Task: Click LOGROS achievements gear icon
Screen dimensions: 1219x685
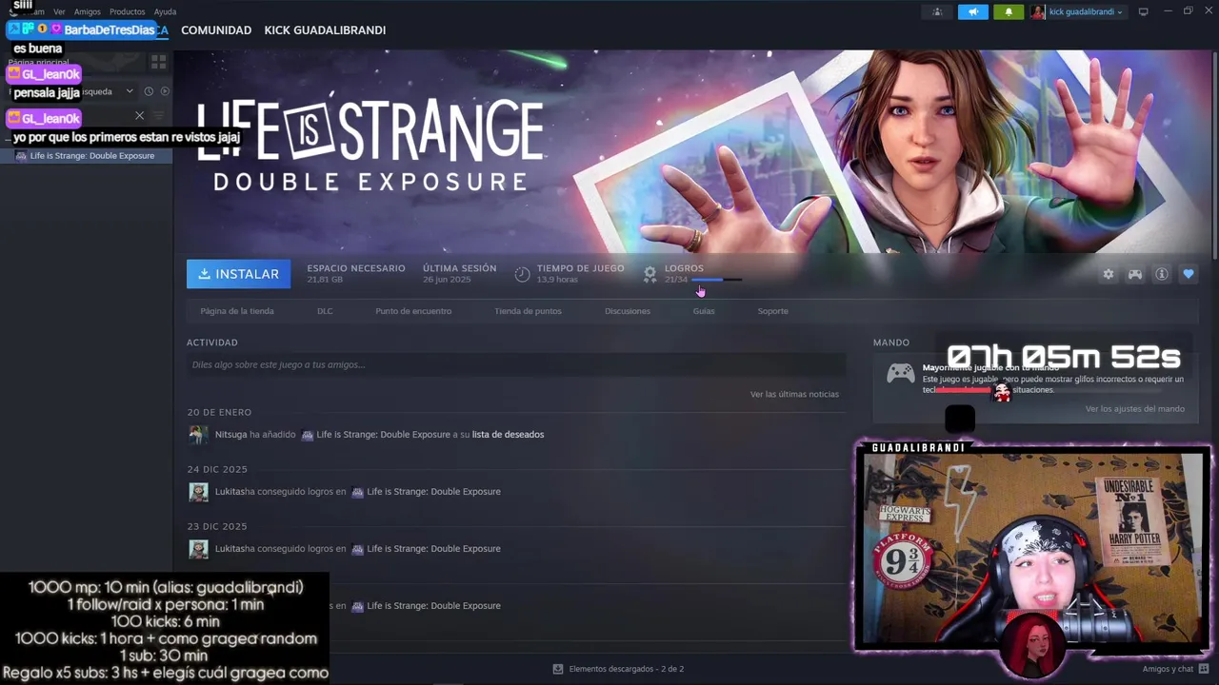Action: (x=650, y=274)
